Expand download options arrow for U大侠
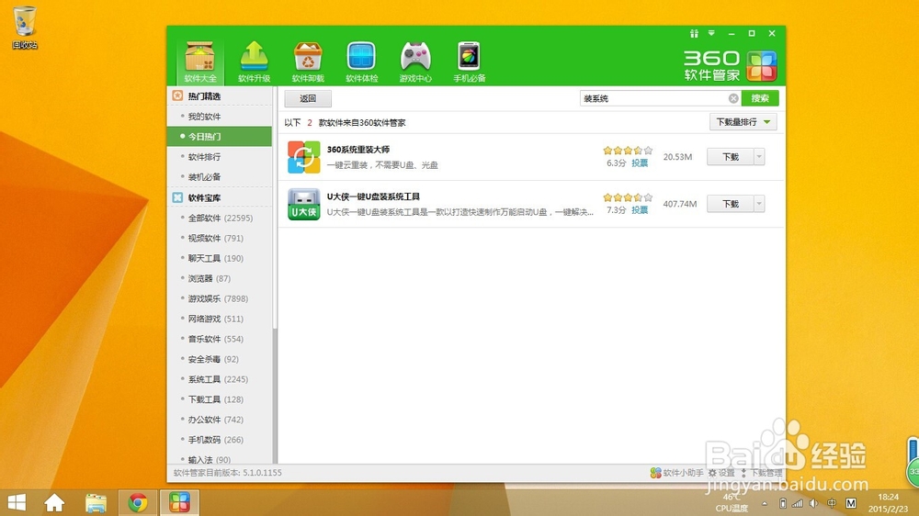The height and width of the screenshot is (516, 919). click(x=759, y=204)
